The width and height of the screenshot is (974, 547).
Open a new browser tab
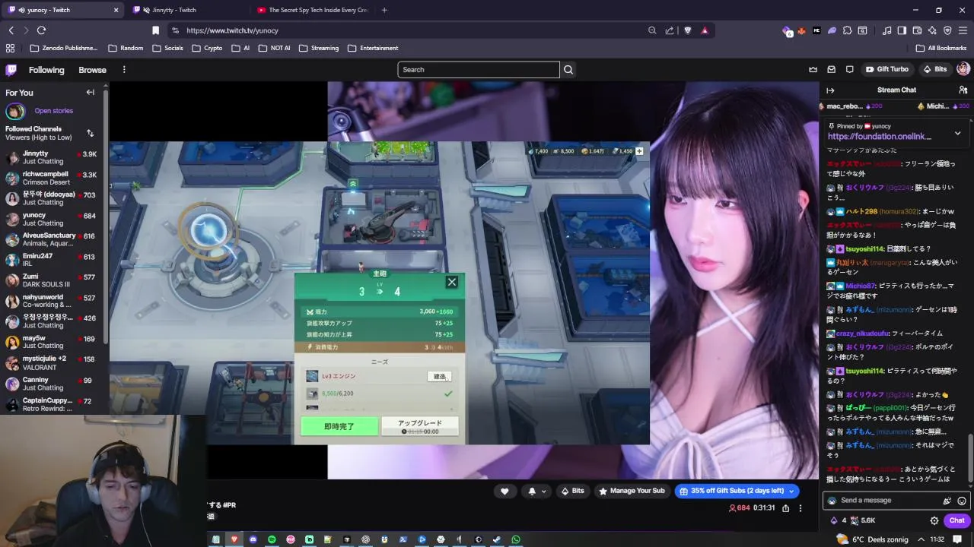tap(384, 10)
